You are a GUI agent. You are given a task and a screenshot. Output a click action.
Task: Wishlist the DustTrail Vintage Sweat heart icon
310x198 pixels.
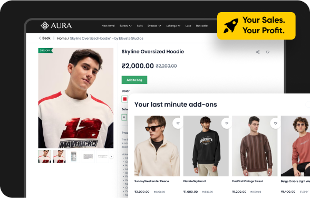[x=276, y=123]
